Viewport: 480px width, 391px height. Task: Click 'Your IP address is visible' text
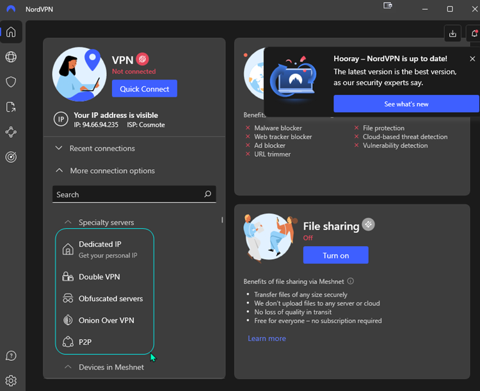pos(116,115)
